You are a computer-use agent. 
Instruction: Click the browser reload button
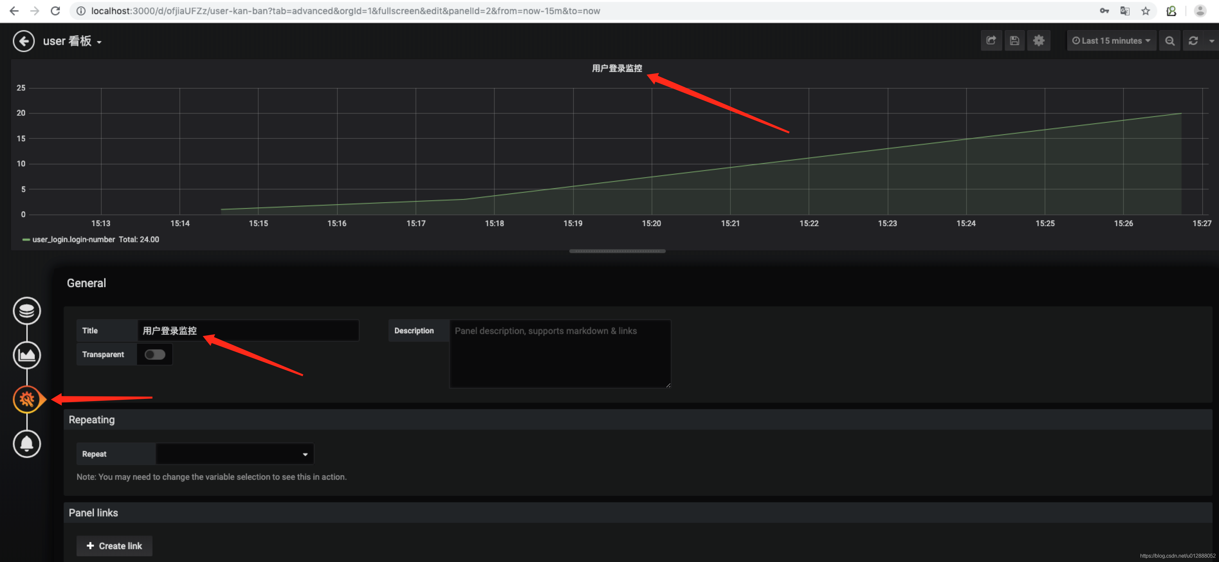click(x=55, y=11)
